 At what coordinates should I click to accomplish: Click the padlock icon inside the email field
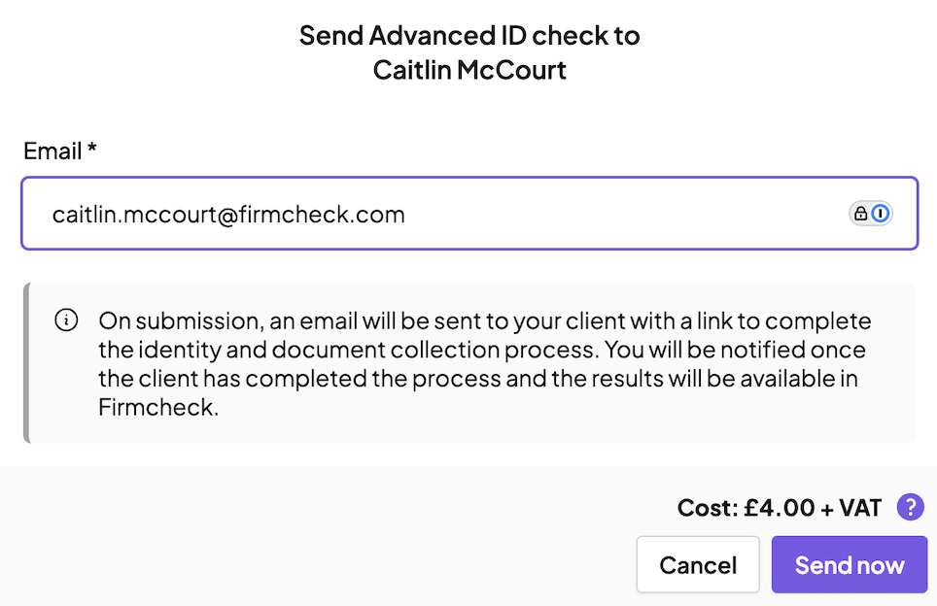coord(860,214)
